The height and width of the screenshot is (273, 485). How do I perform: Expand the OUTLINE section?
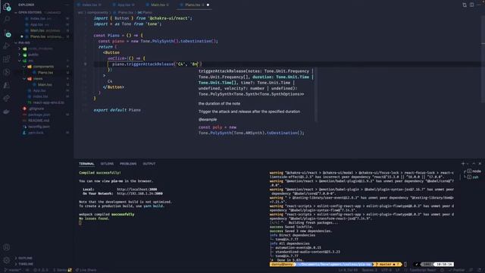pos(23,258)
